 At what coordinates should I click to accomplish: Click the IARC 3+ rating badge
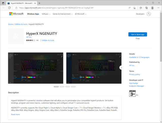(132, 94)
